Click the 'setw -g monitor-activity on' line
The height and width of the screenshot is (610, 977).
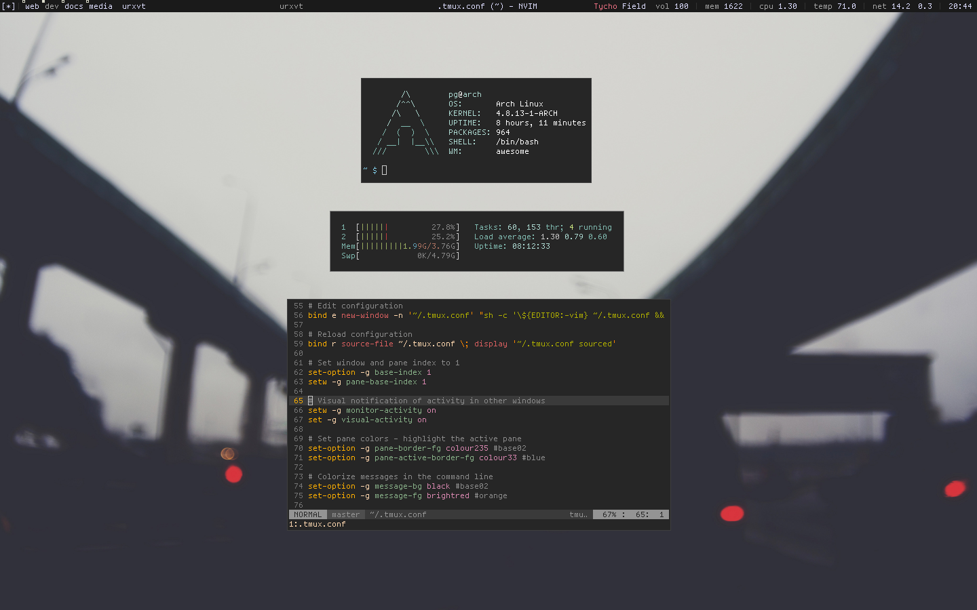tap(372, 410)
